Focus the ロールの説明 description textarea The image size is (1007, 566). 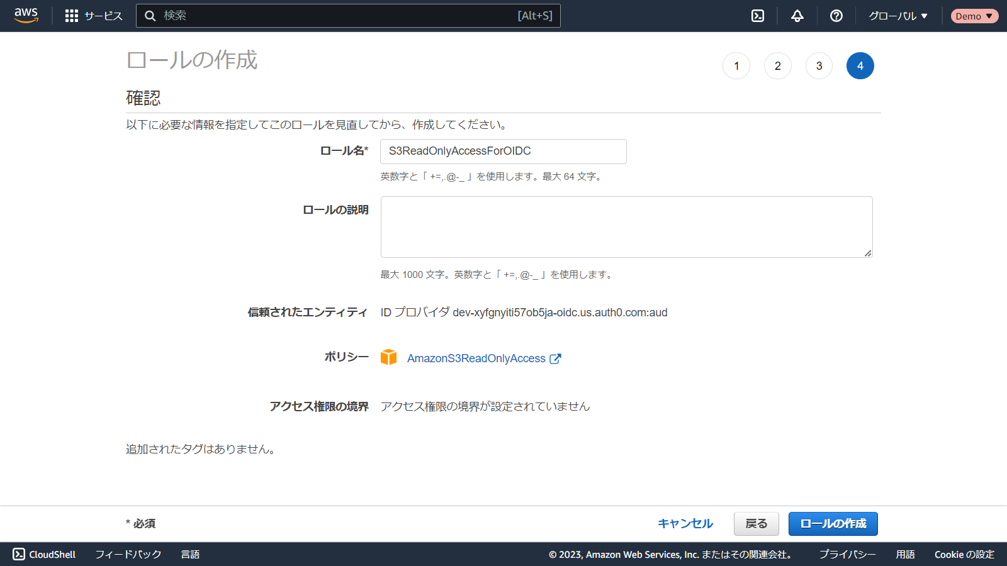tap(626, 226)
